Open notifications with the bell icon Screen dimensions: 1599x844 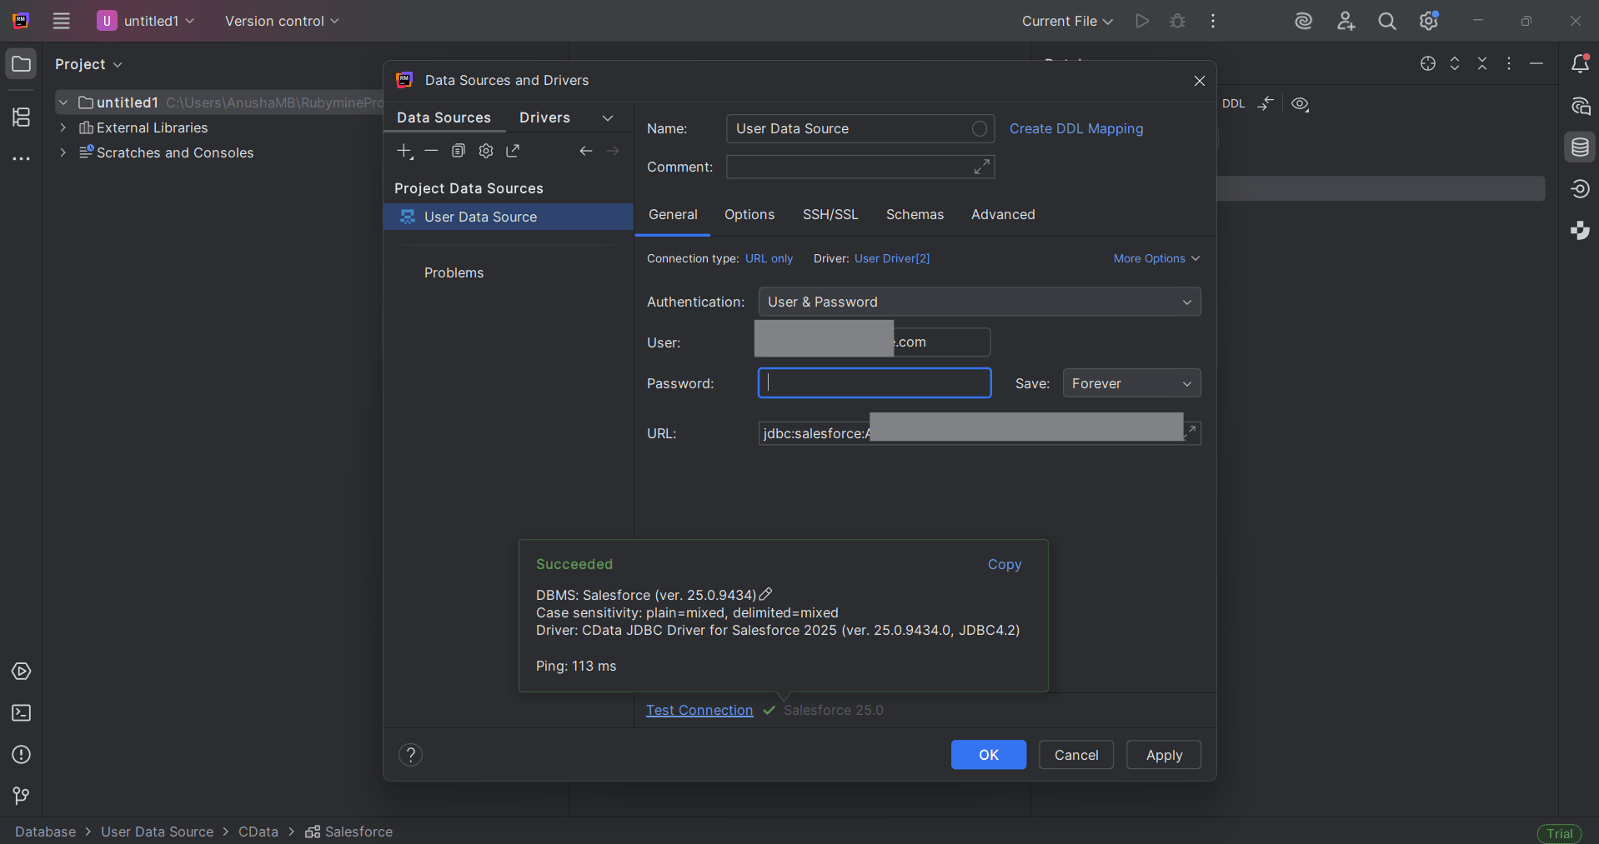(x=1581, y=63)
